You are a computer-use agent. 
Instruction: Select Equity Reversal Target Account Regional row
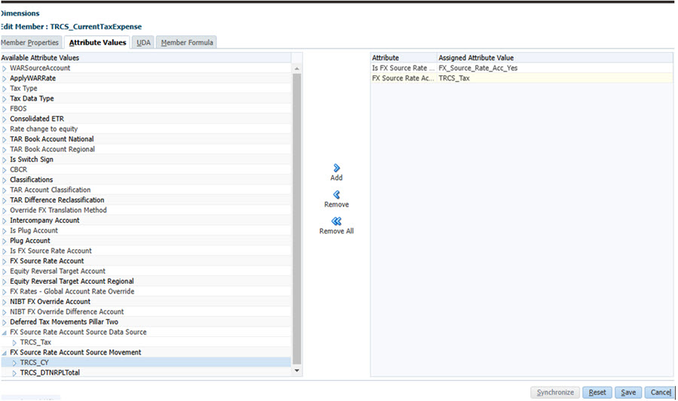[x=145, y=281]
